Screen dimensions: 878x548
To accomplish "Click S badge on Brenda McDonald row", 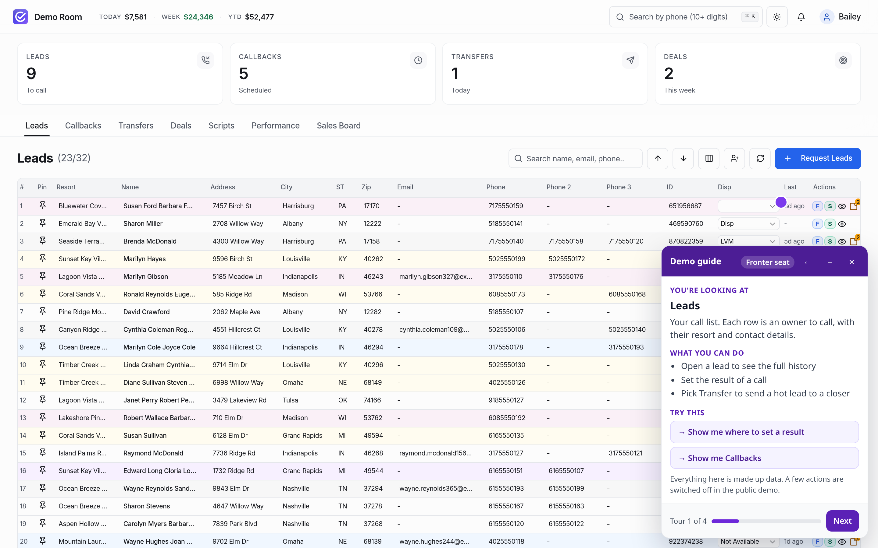I will pos(830,241).
